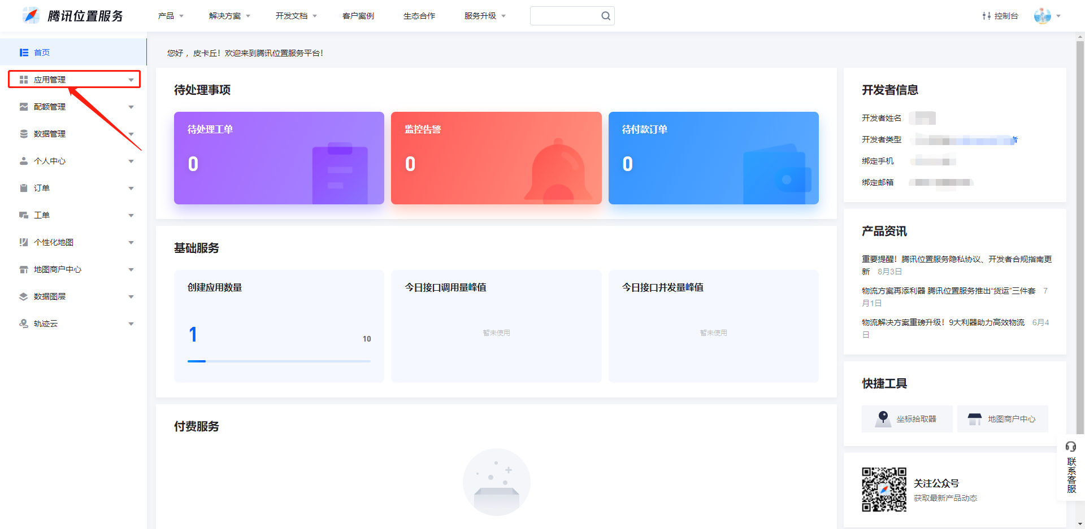The height and width of the screenshot is (529, 1085).
Task: Click the 联系客服 side button text
Action: click(1071, 475)
